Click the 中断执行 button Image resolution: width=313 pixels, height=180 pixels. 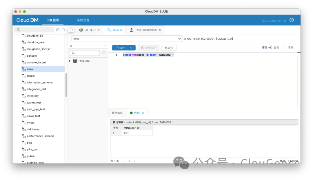click(x=148, y=48)
